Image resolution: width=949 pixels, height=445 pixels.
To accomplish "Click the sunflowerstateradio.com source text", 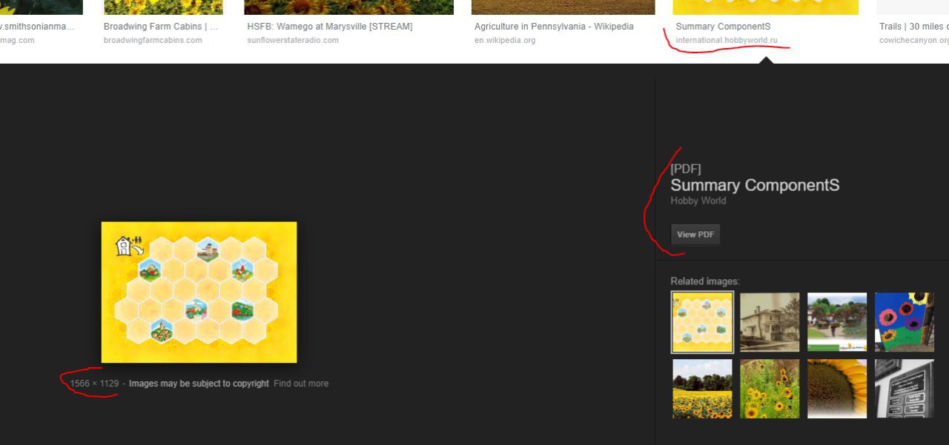I will tap(293, 40).
